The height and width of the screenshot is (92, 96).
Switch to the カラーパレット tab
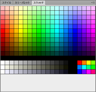pyautogui.click(x=22, y=3)
